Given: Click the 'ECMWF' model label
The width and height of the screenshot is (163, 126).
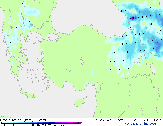Looking at the screenshot, I should (41, 120).
